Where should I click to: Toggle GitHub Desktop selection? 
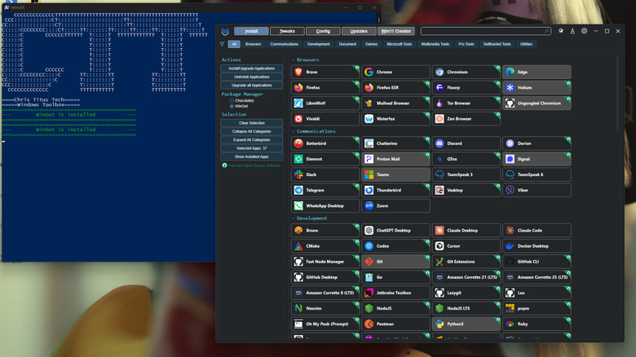click(x=325, y=277)
